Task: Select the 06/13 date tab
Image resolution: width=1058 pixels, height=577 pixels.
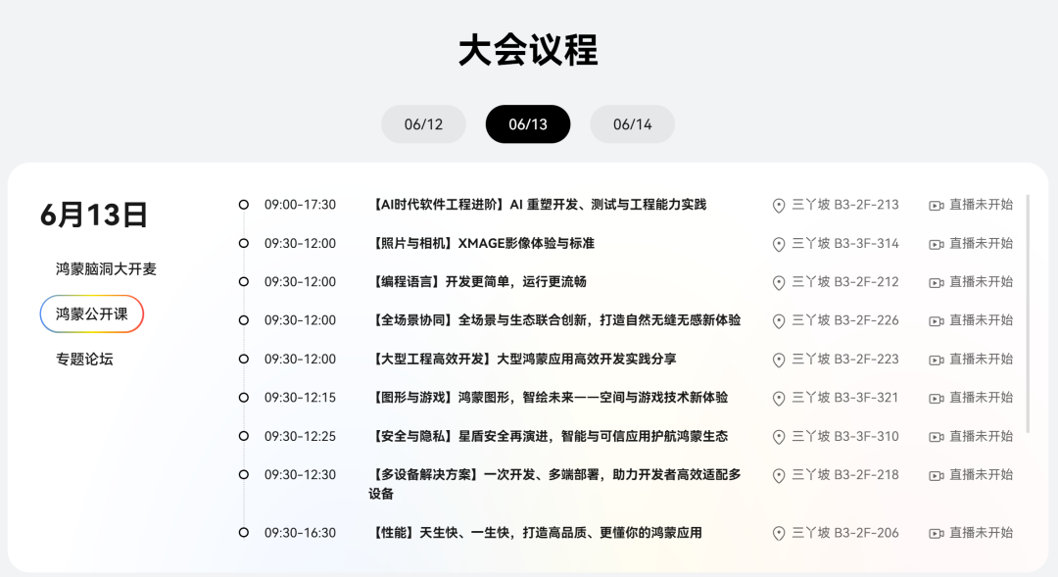Action: 528,124
